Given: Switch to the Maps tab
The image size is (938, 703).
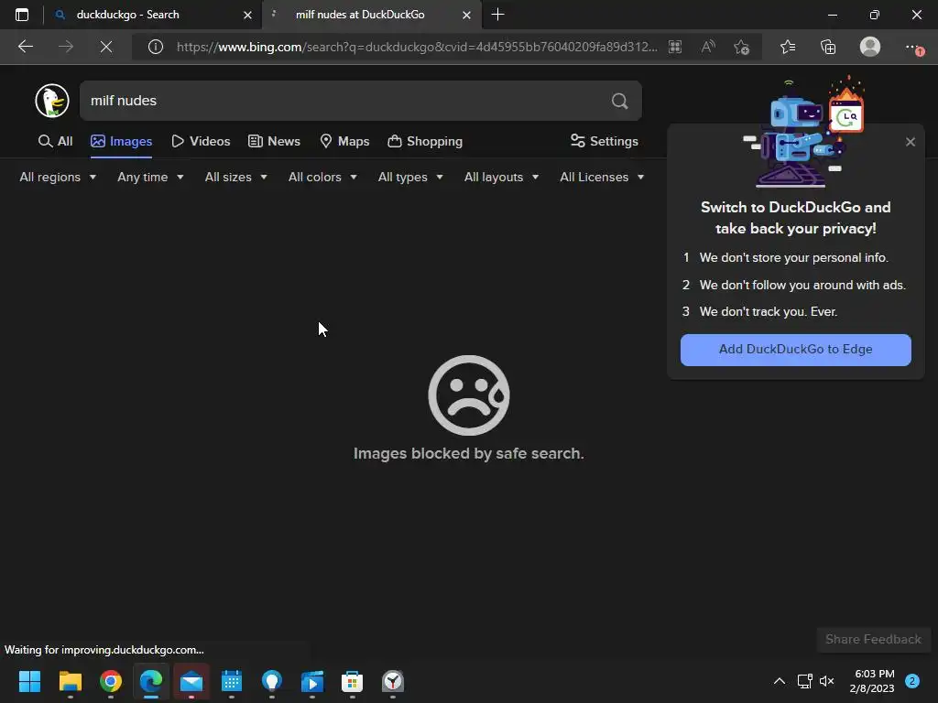Looking at the screenshot, I should (x=344, y=141).
